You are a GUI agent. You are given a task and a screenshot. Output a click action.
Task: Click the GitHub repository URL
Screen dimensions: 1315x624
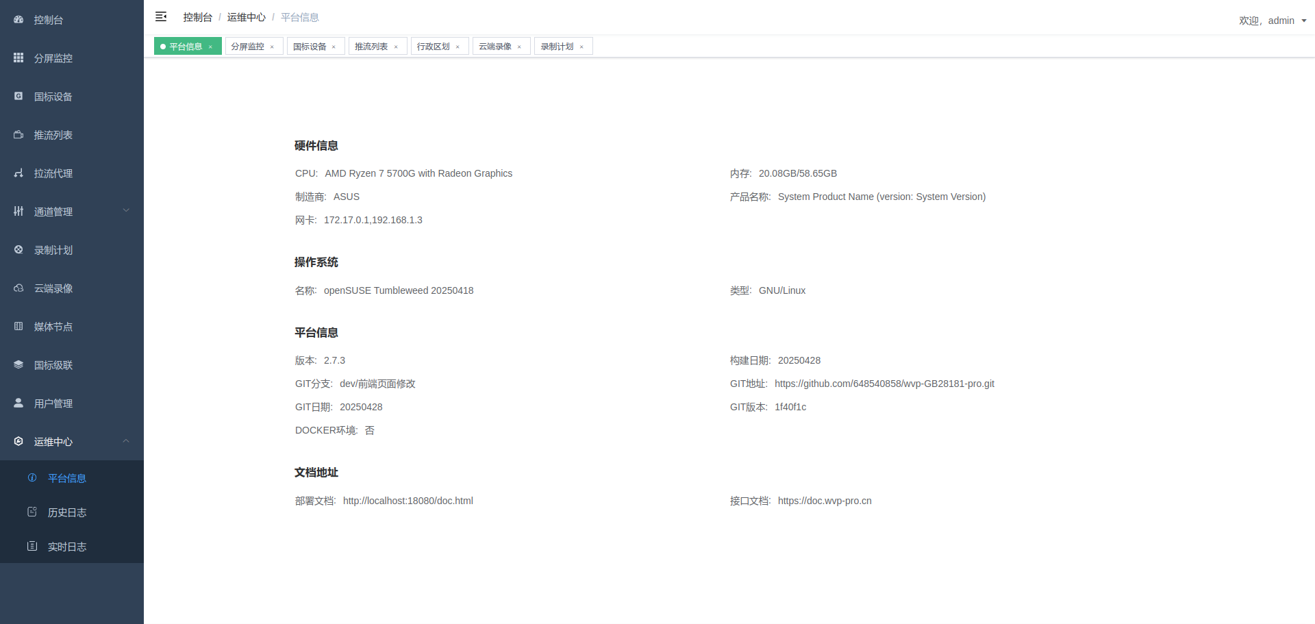coord(884,384)
